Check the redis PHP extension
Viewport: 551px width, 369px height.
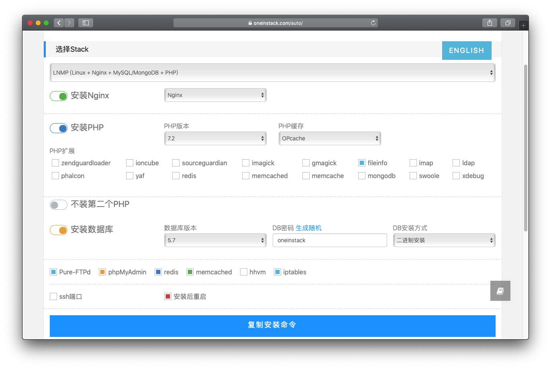tap(176, 176)
